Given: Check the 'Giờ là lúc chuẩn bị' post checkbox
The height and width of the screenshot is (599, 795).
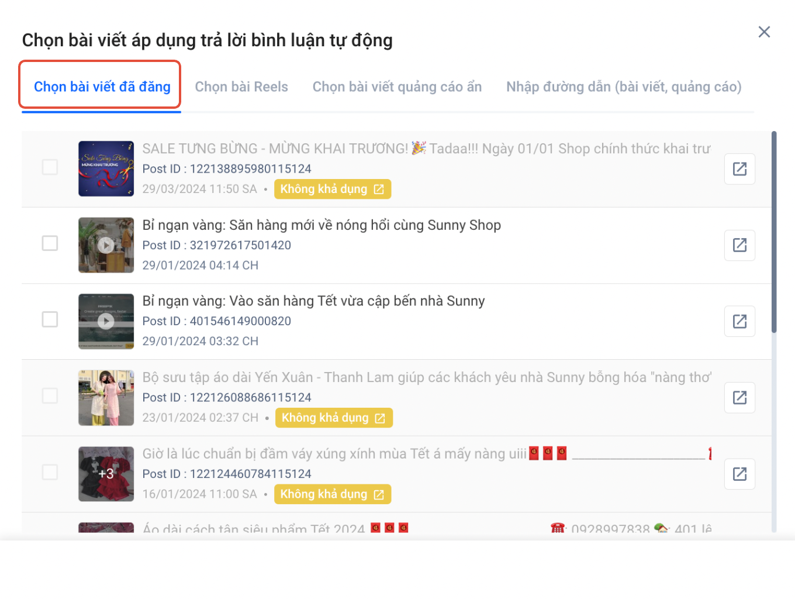Looking at the screenshot, I should coord(50,472).
